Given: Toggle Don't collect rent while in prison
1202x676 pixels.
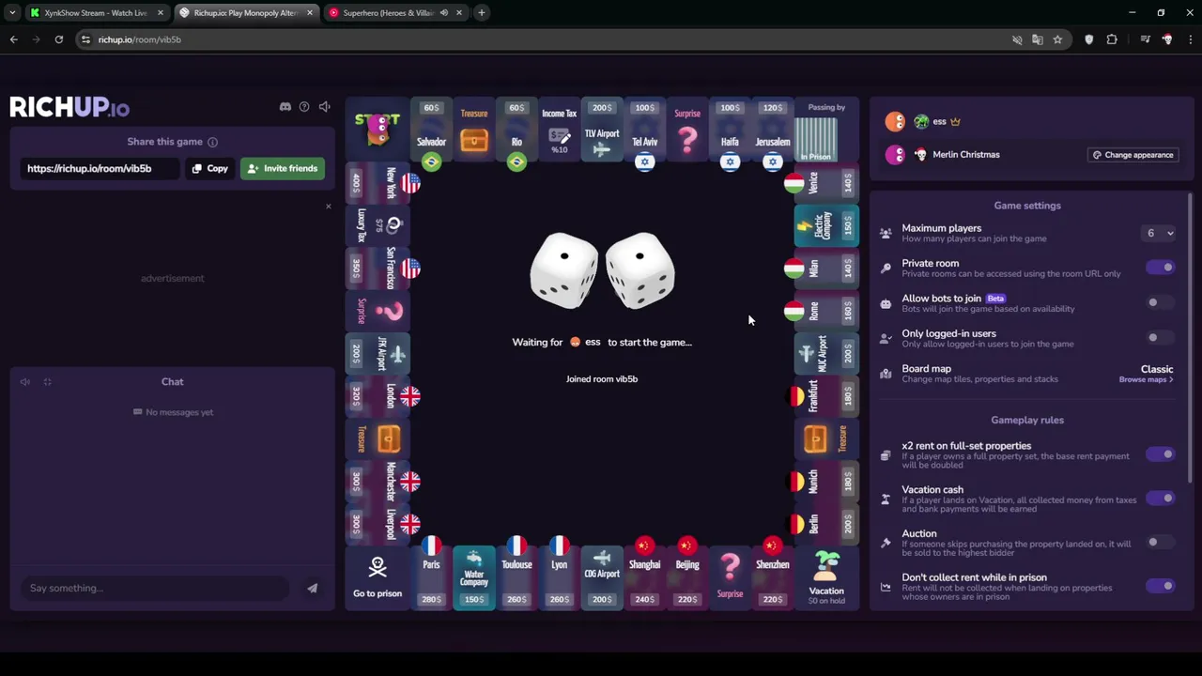Looking at the screenshot, I should pos(1161,586).
